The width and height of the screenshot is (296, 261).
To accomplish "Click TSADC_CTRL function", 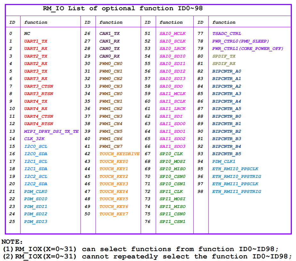I will (x=227, y=34).
